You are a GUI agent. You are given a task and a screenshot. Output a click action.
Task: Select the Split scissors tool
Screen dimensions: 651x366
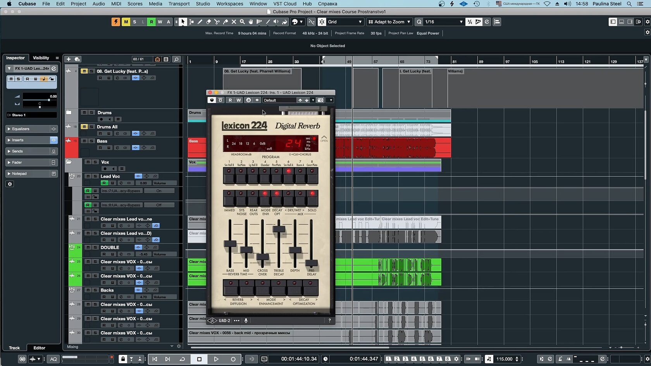click(x=217, y=22)
